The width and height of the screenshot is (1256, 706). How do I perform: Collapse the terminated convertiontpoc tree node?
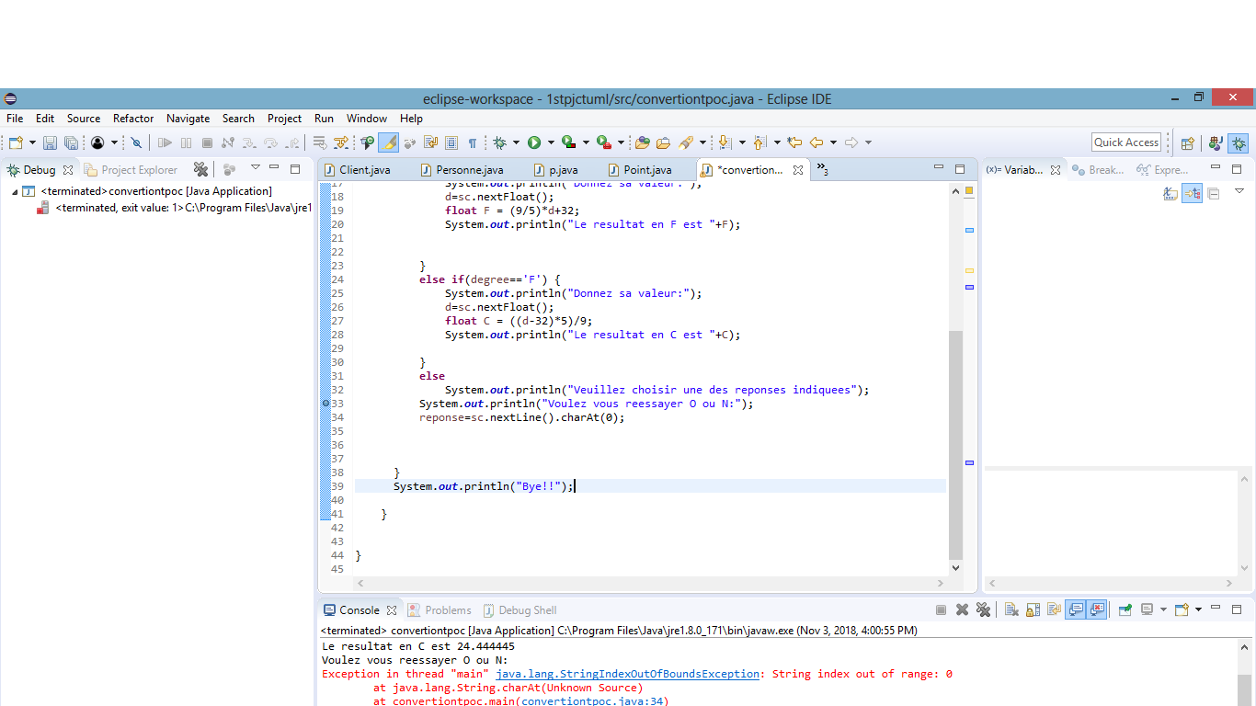pos(15,192)
